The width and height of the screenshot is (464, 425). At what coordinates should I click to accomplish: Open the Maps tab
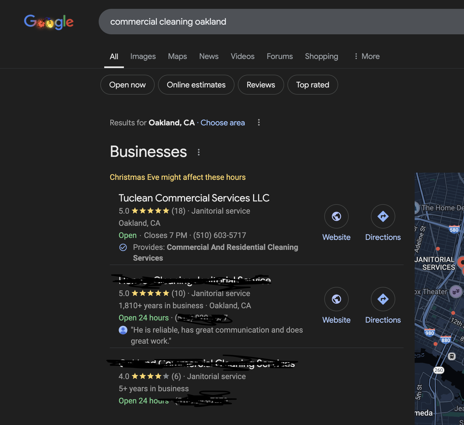[177, 56]
